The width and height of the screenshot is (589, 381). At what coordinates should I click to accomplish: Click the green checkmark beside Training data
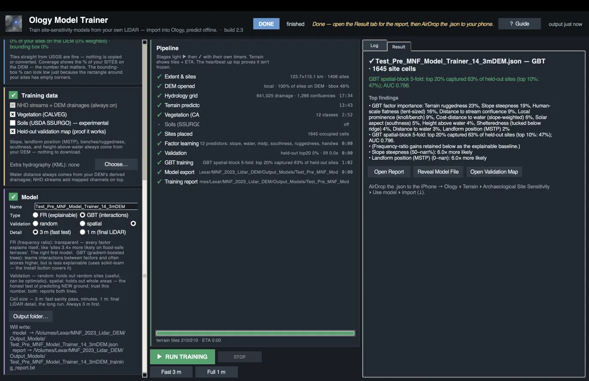13,95
